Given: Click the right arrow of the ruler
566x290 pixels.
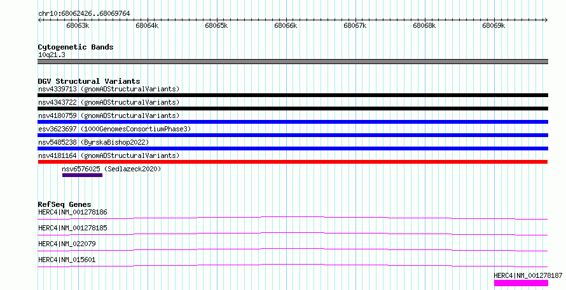Looking at the screenshot, I should click(546, 20).
